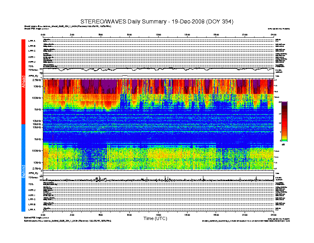Click the LFR A label in the Ahead section

point(32,41)
